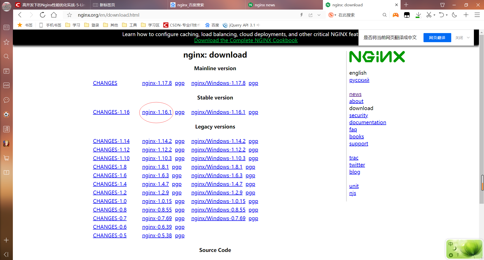The width and height of the screenshot is (484, 260).
Task: Click the vertical page scrollbar
Action: point(481,119)
